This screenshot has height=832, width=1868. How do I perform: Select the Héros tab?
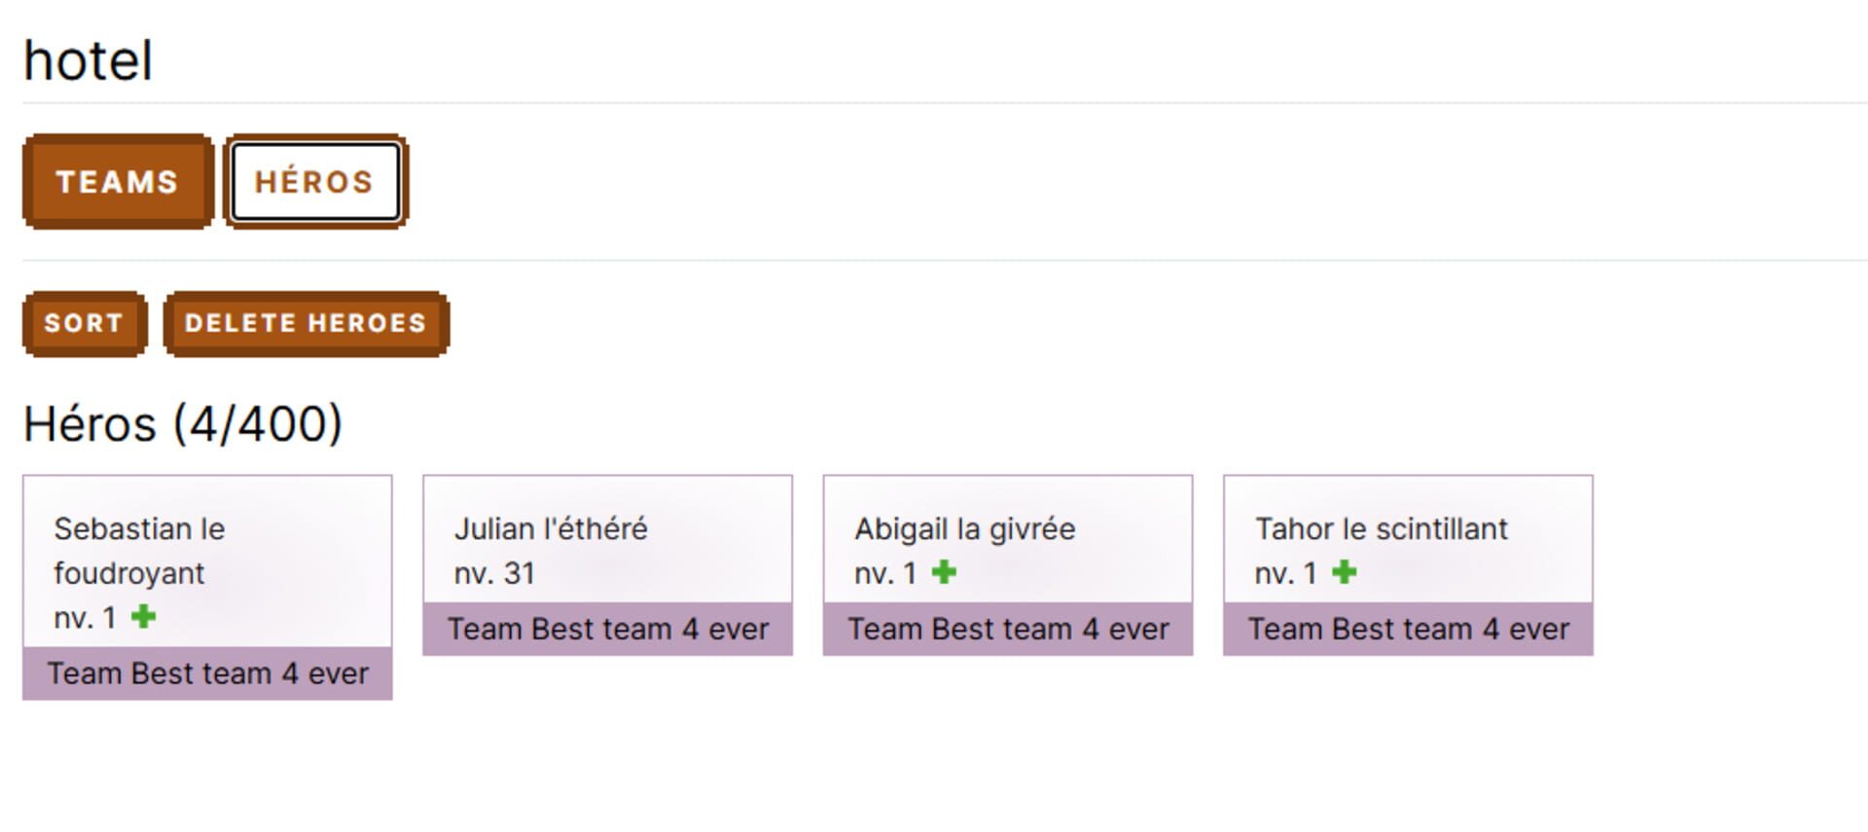pos(315,182)
